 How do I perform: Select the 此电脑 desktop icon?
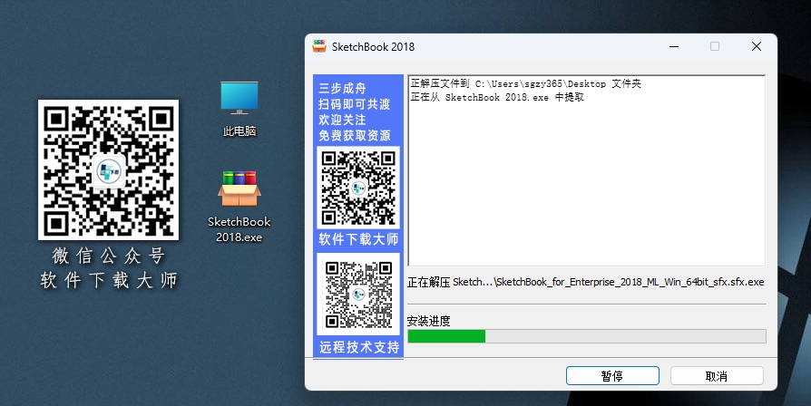[x=239, y=110]
